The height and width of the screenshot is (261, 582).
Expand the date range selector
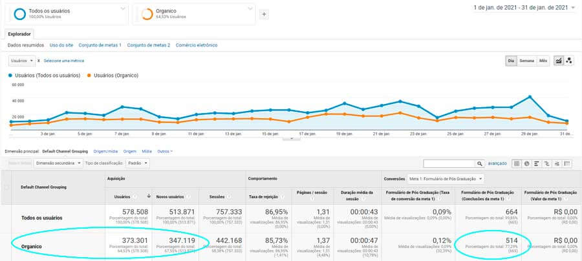pos(573,8)
